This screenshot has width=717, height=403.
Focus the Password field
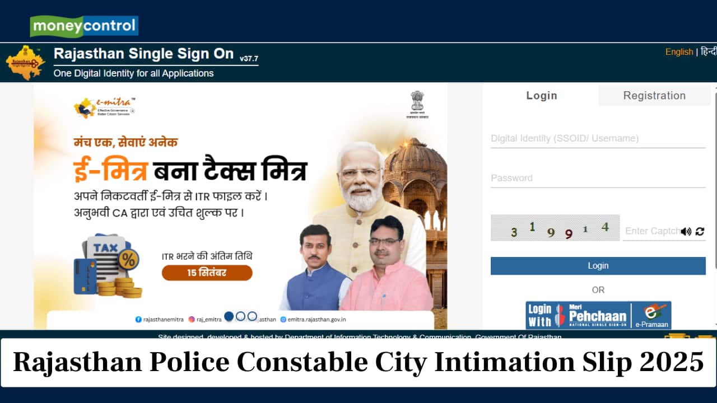coord(598,178)
